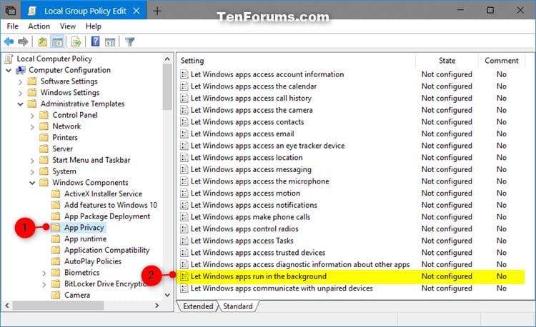Select 'Let Windows apps communicate with unpaired devices'

point(282,288)
